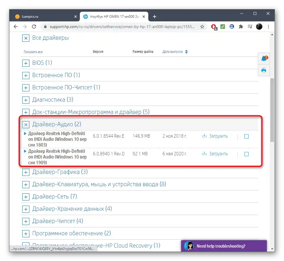The width and height of the screenshot is (284, 261).
Task: Go back to previous page
Action: pos(16,27)
